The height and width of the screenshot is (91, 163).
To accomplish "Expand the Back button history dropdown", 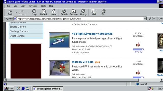I will 16,12.
